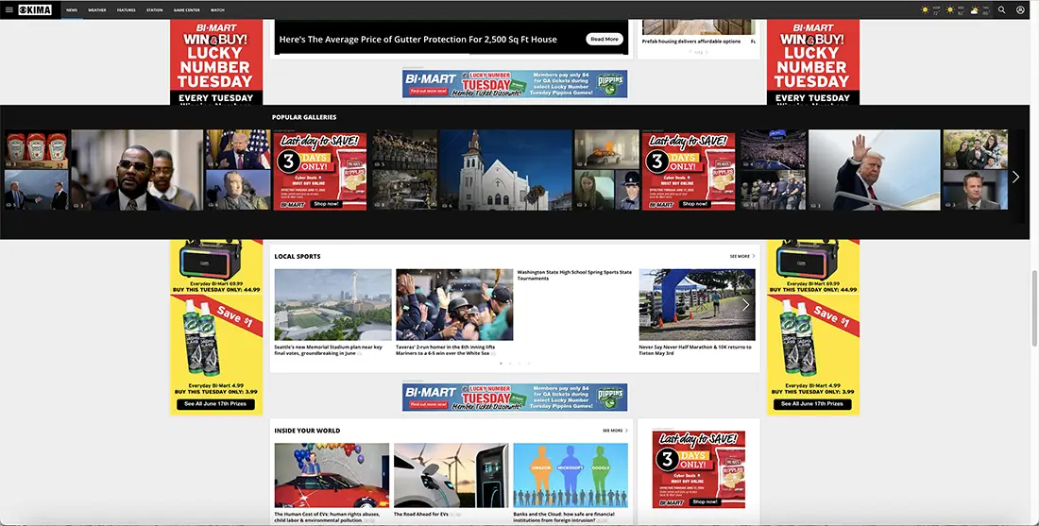
Task: Open Never Say Never Half Marathon headline
Action: tap(695, 349)
